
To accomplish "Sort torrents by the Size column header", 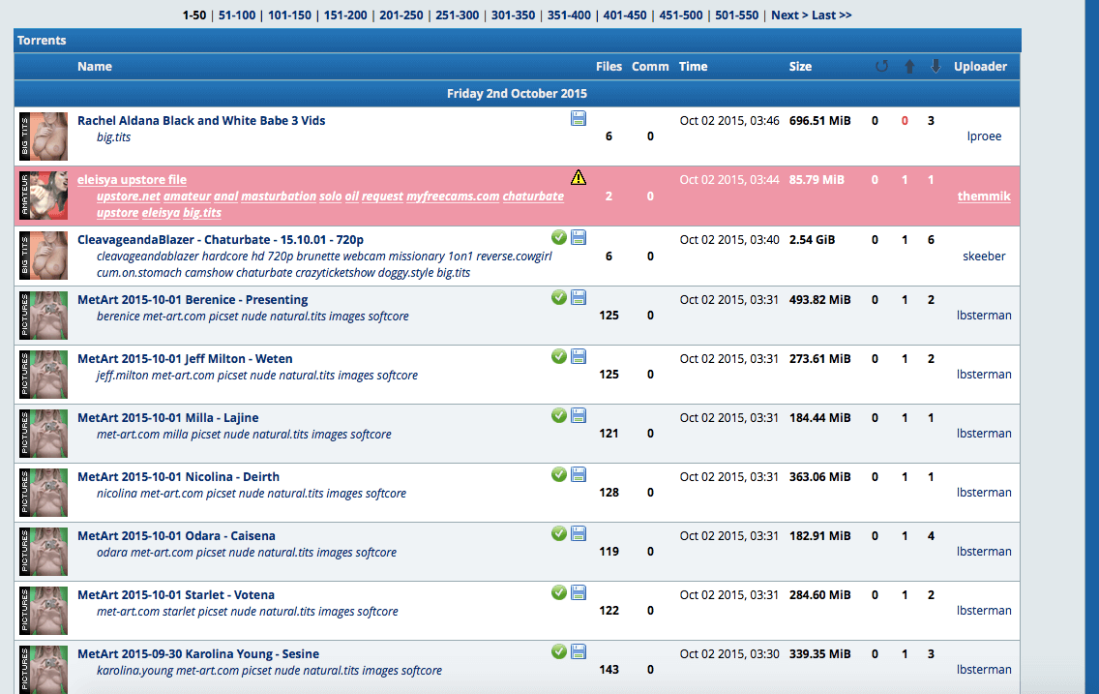I will coord(800,67).
